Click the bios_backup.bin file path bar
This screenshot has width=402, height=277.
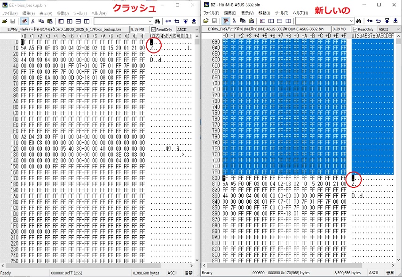(64, 29)
